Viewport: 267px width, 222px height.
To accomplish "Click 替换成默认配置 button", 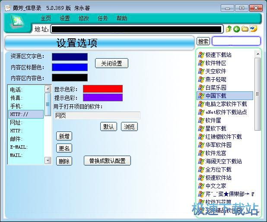I will pyautogui.click(x=107, y=161).
